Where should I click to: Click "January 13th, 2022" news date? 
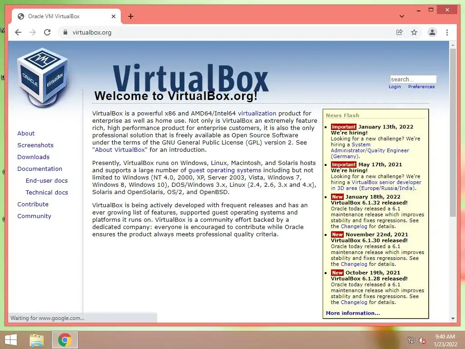386,127
